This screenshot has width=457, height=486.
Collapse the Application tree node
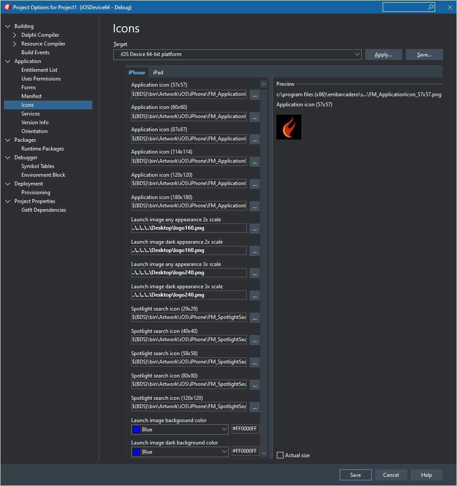pyautogui.click(x=8, y=61)
